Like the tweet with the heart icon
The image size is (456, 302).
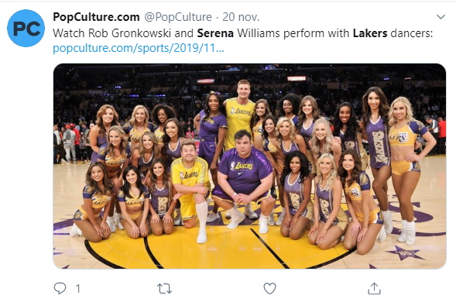269,289
